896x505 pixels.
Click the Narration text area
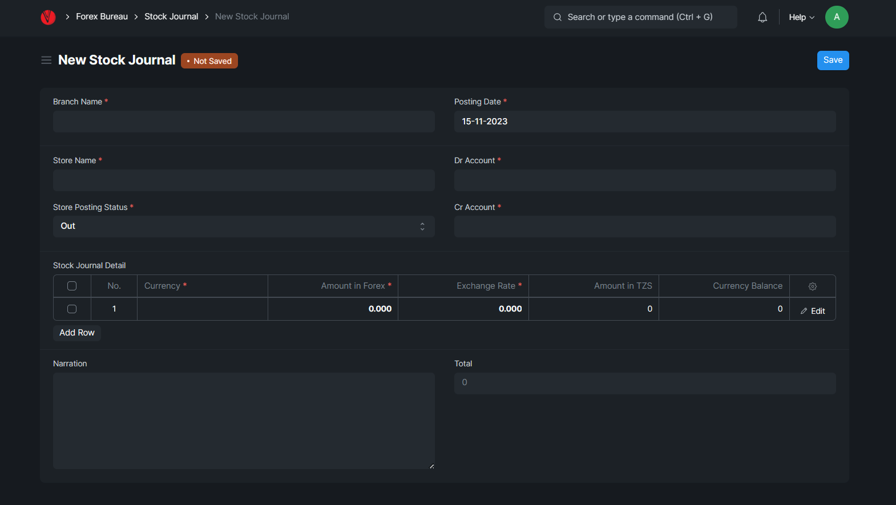pos(244,421)
